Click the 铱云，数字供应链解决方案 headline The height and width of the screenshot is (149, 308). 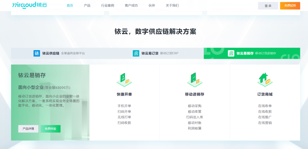point(155,32)
